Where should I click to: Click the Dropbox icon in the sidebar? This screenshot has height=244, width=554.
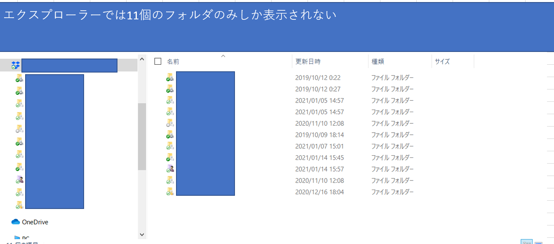tap(16, 65)
